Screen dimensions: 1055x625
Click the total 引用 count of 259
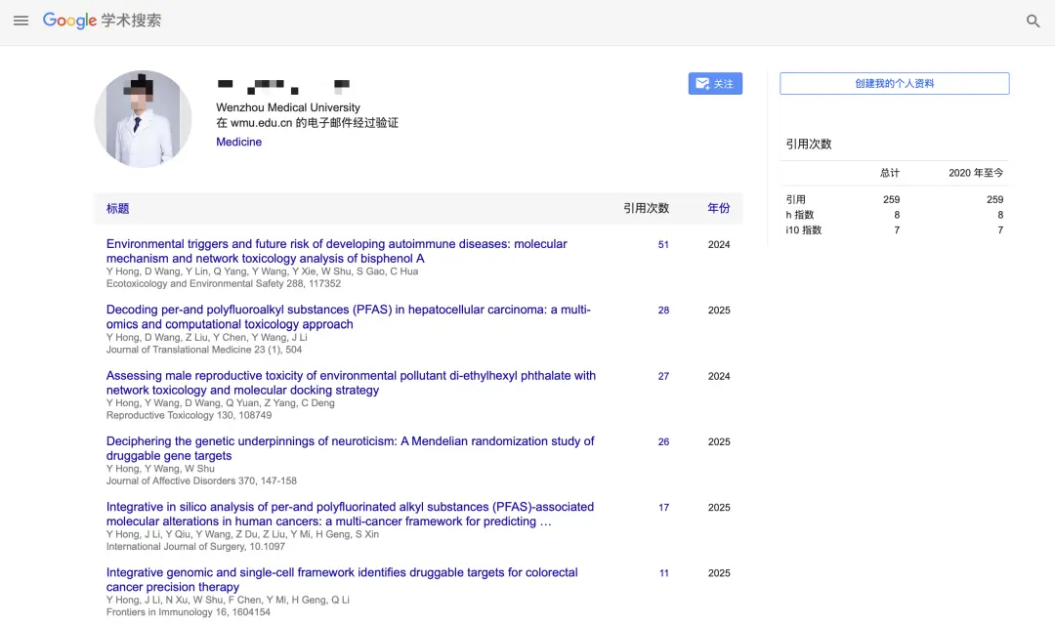[890, 199]
